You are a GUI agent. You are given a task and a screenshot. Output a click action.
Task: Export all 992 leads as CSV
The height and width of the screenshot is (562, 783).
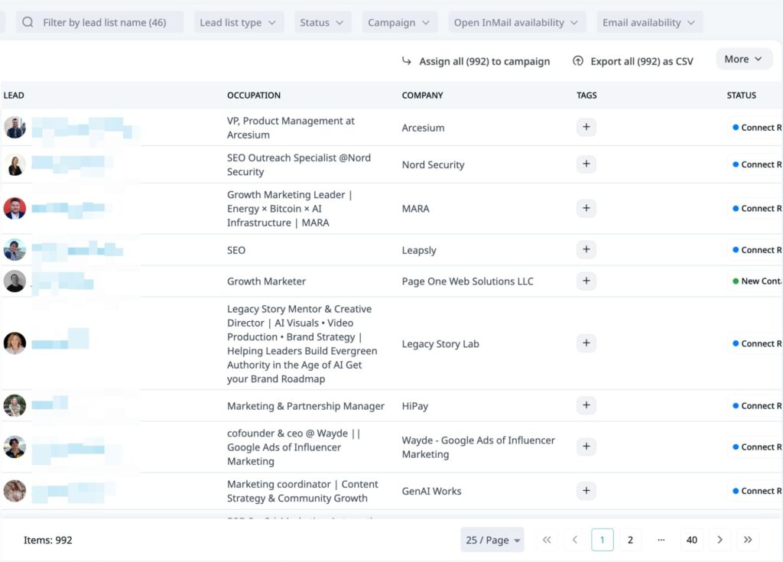point(632,61)
